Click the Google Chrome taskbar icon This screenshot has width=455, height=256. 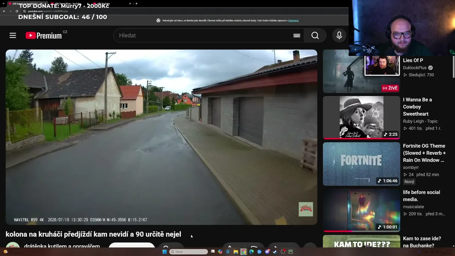243,252
